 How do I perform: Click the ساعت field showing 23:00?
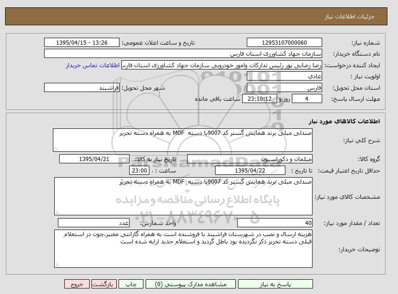click(139, 170)
